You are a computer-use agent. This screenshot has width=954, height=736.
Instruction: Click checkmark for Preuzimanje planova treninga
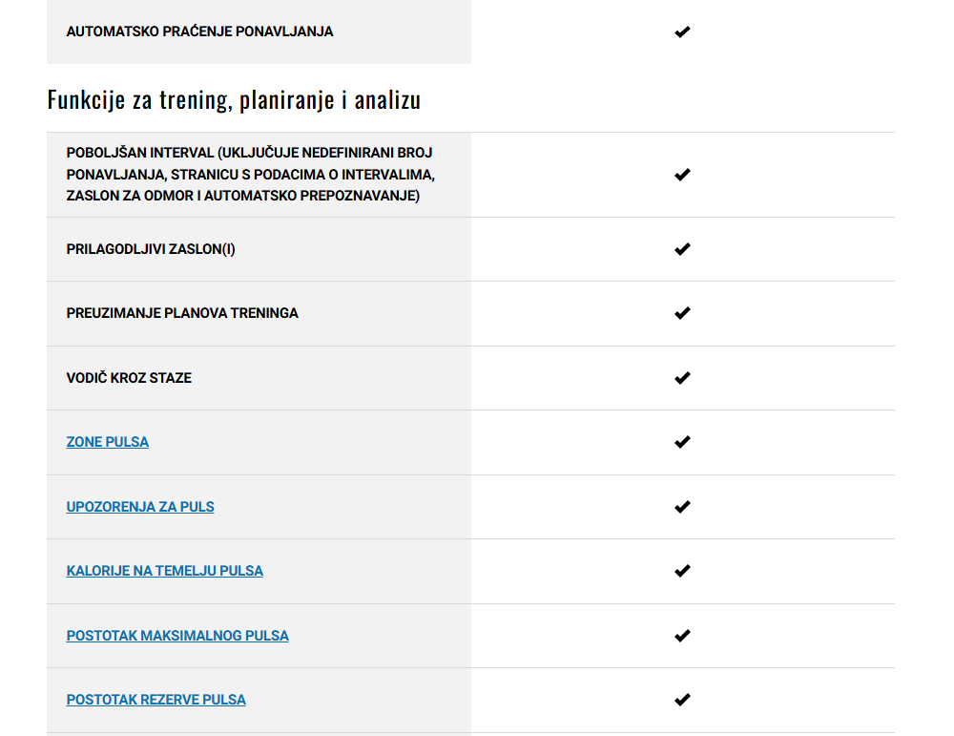[682, 313]
